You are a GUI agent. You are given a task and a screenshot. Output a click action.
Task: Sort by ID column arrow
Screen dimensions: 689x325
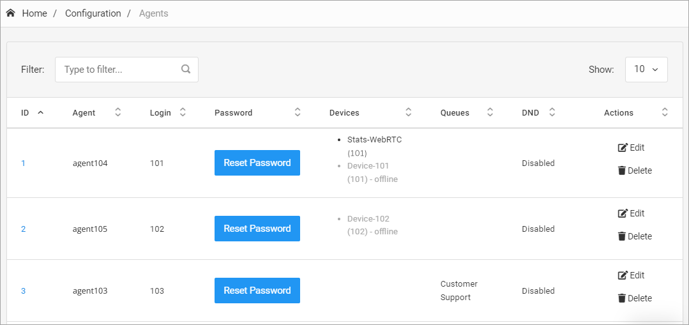41,112
